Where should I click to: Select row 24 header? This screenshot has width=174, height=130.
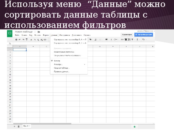tap(10, 113)
